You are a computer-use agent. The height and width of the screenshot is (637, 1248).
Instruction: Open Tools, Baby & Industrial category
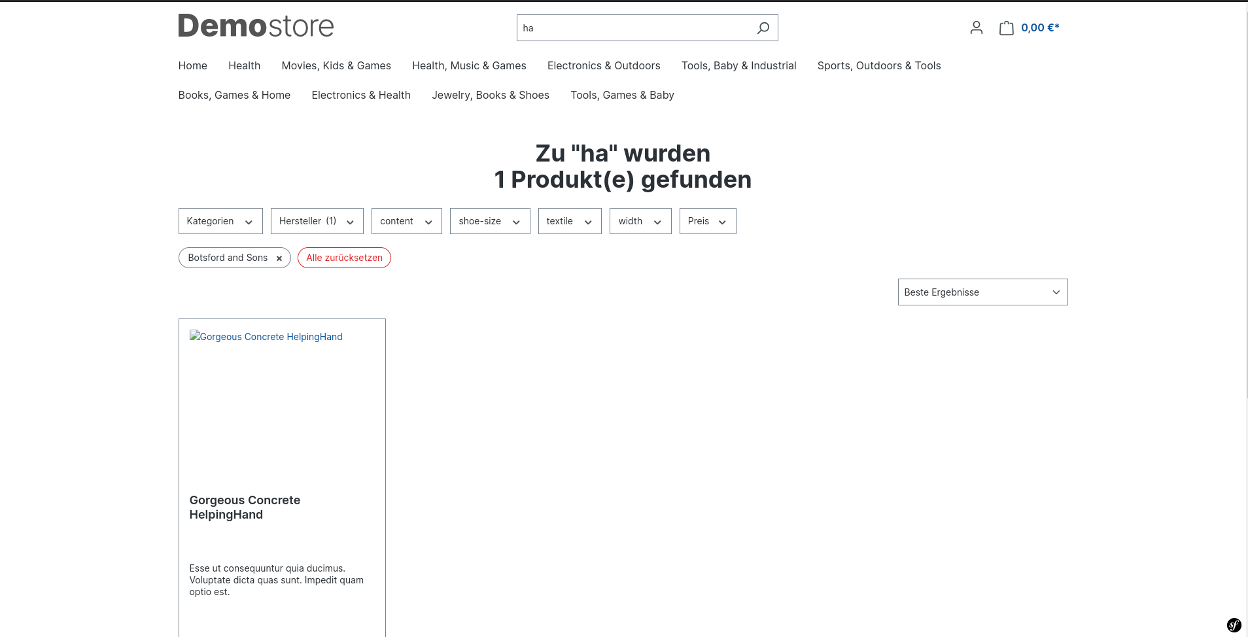point(739,65)
